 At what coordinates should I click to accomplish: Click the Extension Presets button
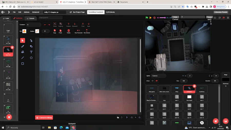click(221, 12)
